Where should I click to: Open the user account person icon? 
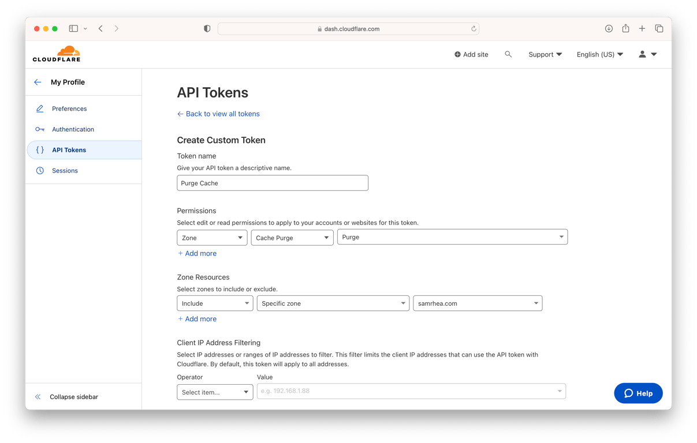(642, 54)
